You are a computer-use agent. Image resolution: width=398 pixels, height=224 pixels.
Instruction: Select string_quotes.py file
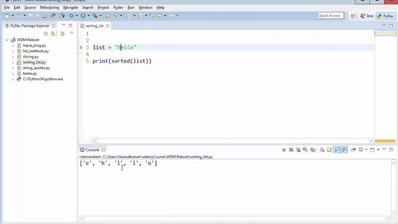(x=36, y=68)
